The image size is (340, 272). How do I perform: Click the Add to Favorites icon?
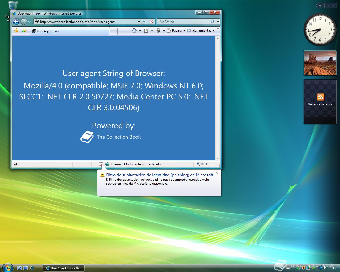[x=24, y=31]
